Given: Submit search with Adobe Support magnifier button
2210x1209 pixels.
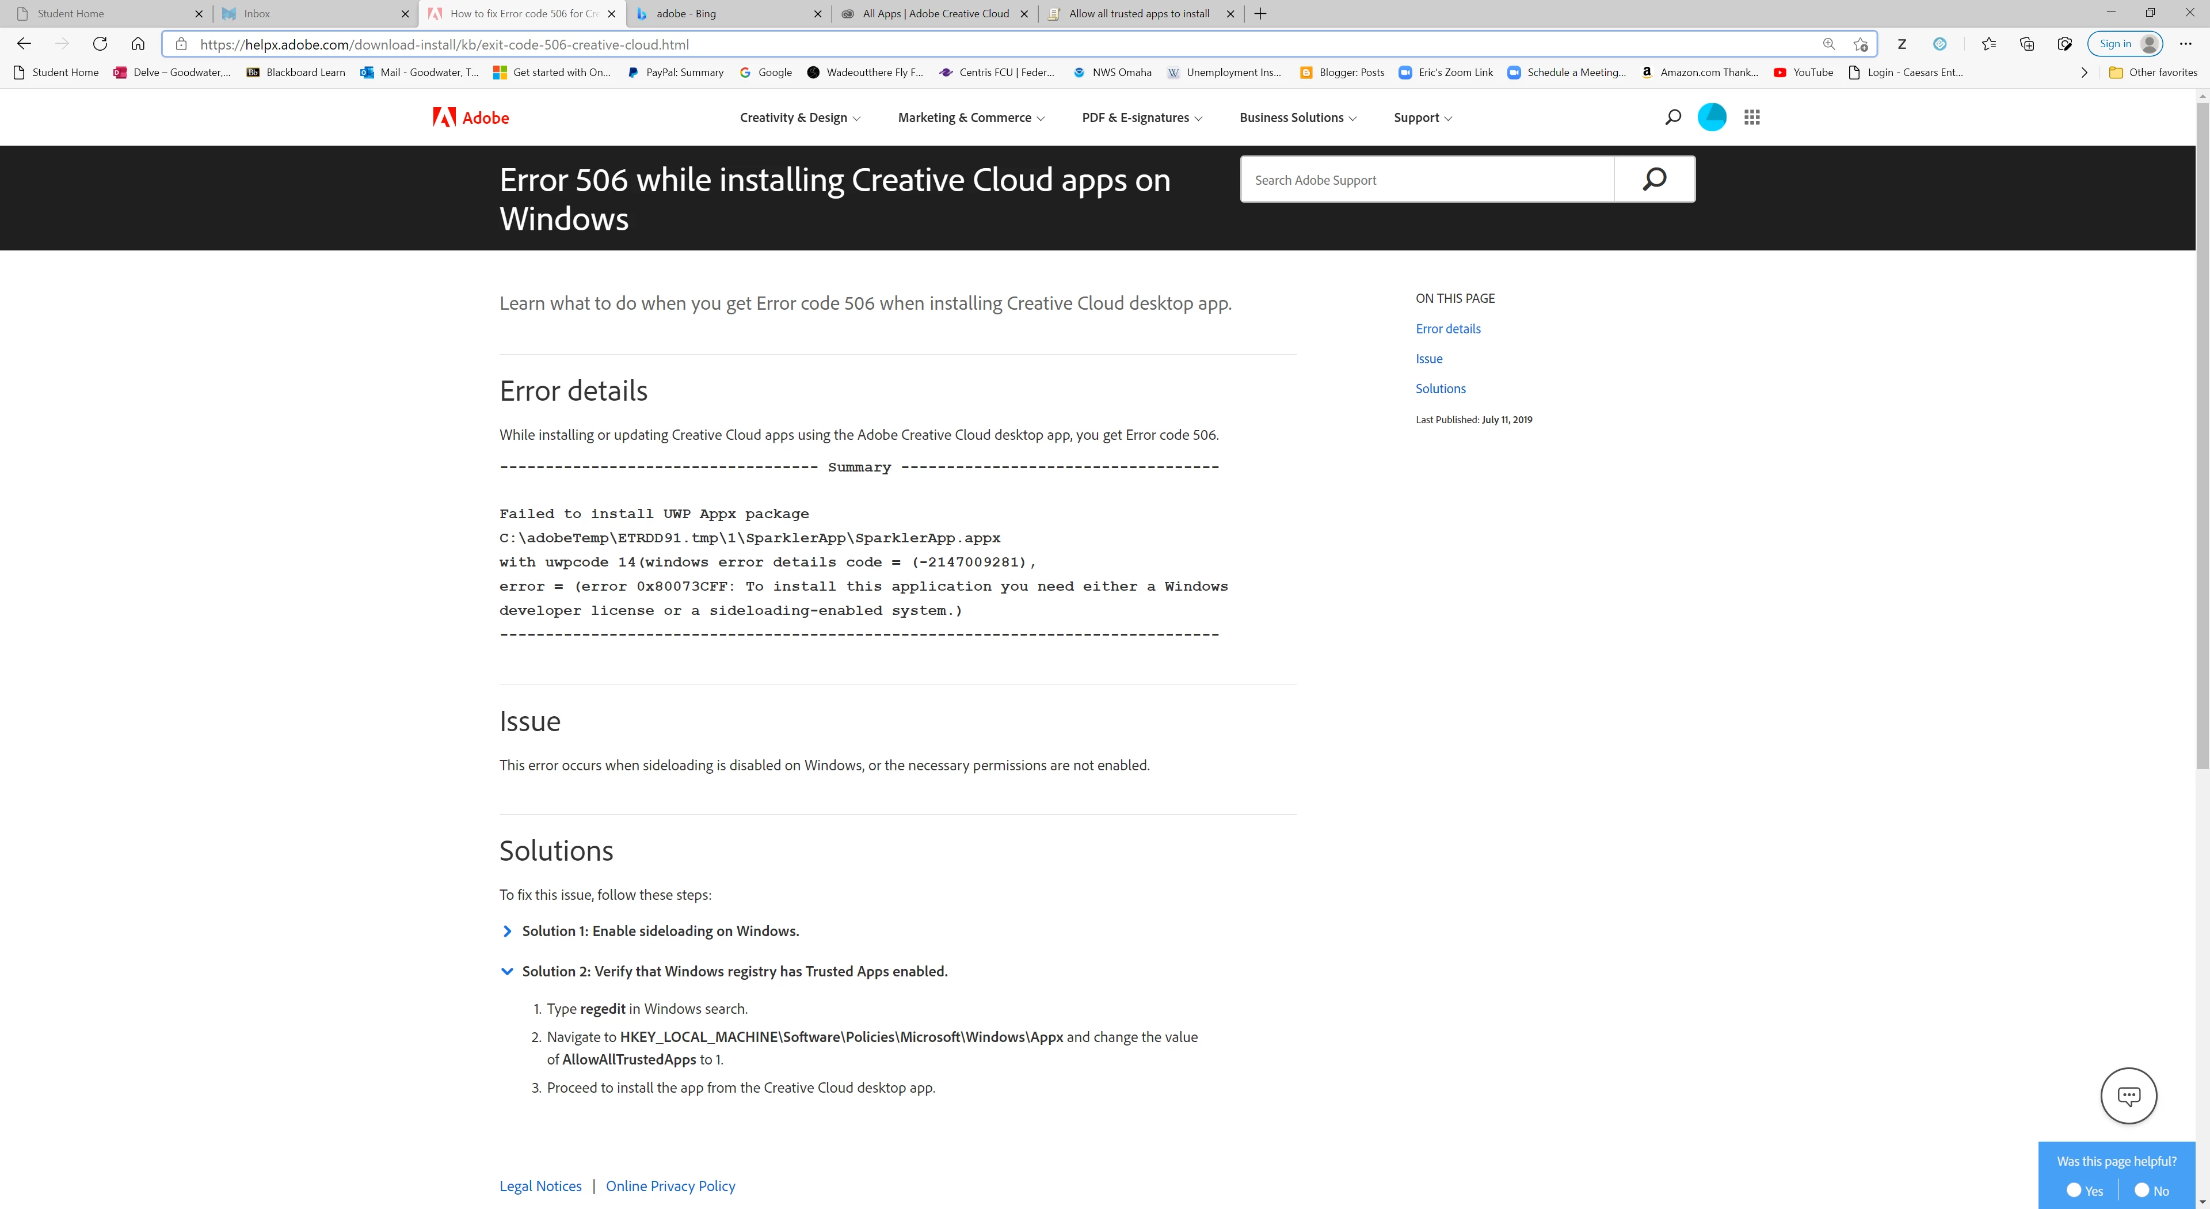Looking at the screenshot, I should pyautogui.click(x=1654, y=179).
